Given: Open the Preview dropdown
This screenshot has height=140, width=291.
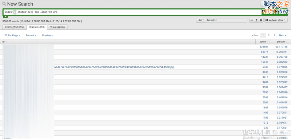Looking at the screenshot, I should click(47, 35).
